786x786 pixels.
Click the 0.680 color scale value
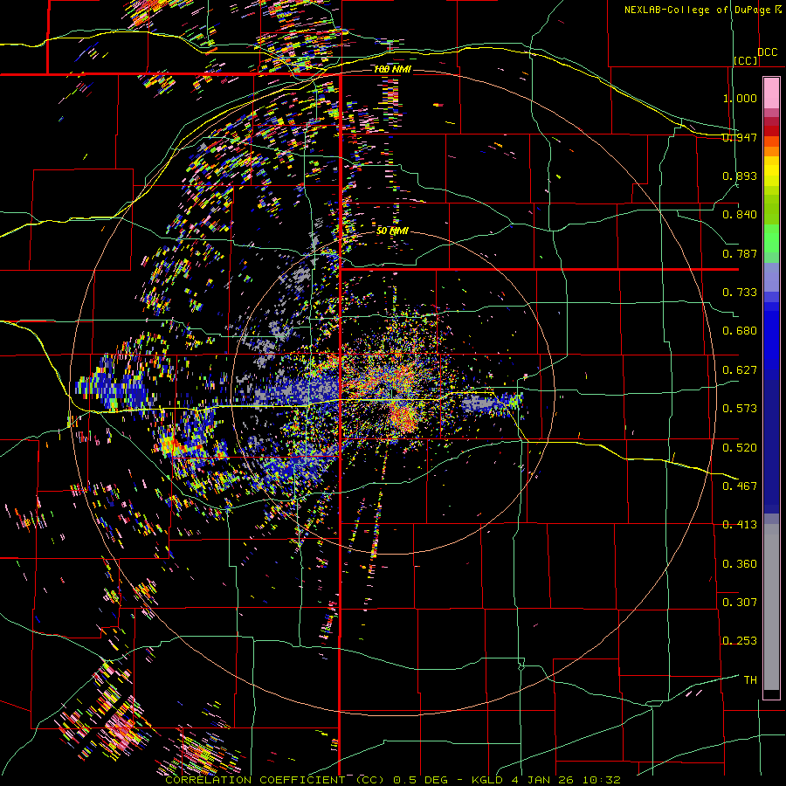tap(740, 331)
